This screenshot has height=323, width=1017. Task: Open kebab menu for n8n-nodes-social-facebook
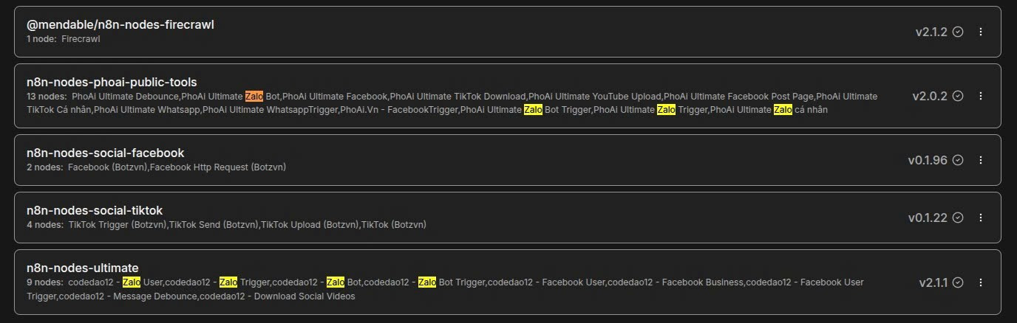pyautogui.click(x=981, y=160)
